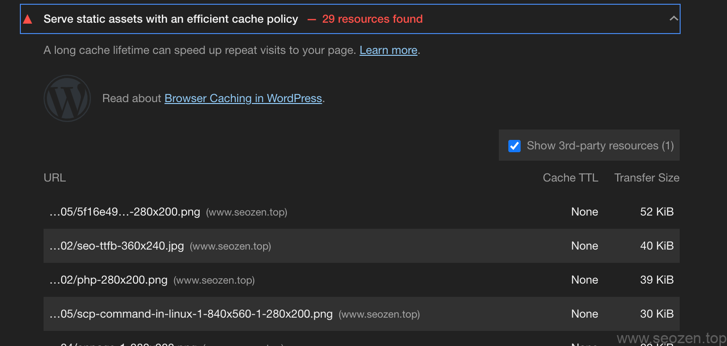Click the blue checkmark in the resources checkbox
The width and height of the screenshot is (727, 346).
pyautogui.click(x=514, y=146)
